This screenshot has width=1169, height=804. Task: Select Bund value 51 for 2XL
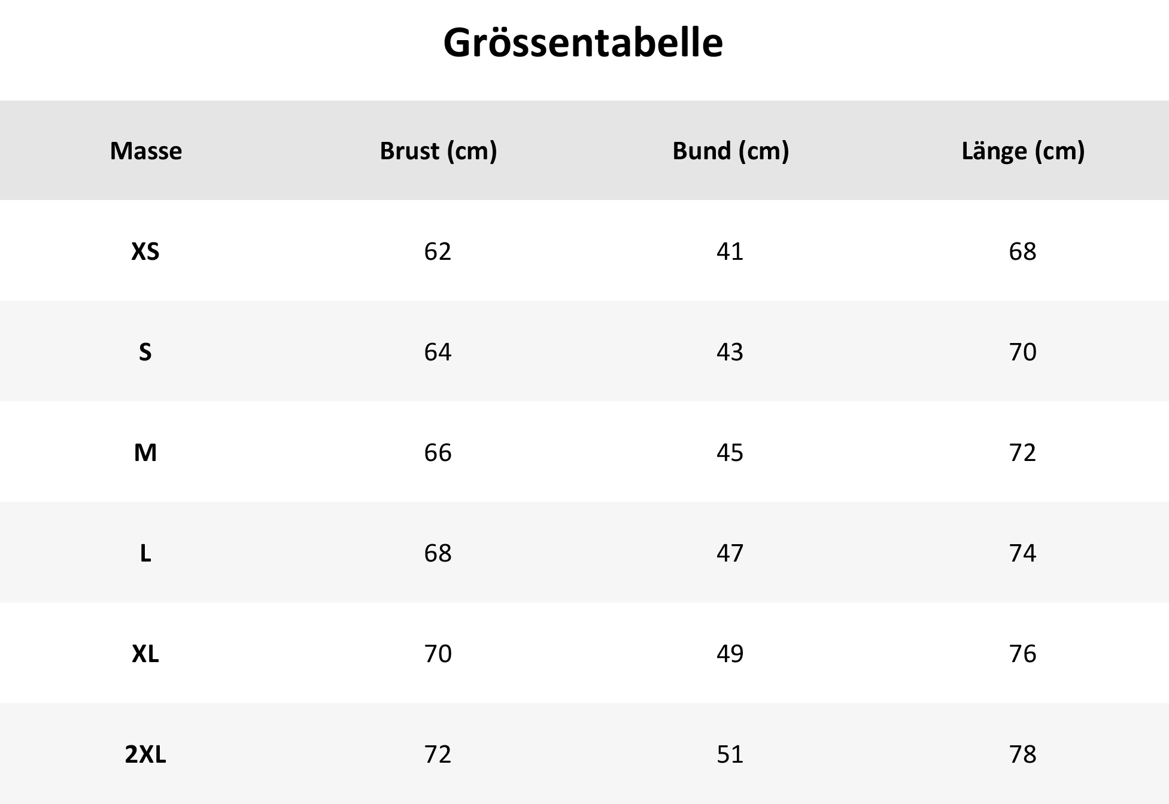click(730, 754)
